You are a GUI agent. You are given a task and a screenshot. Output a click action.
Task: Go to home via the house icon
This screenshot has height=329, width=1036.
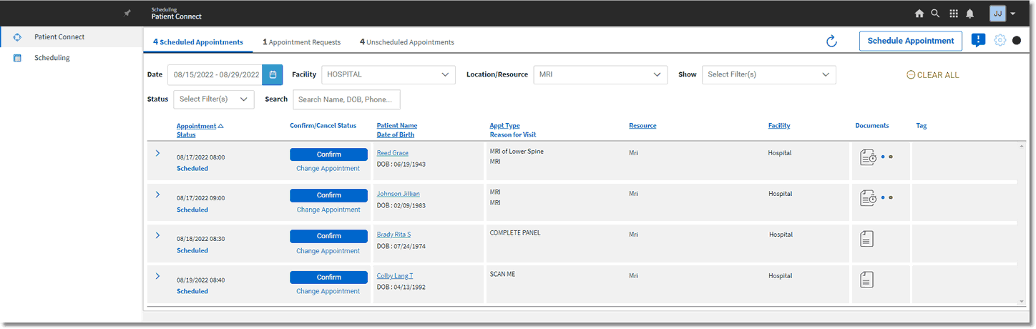coord(919,14)
